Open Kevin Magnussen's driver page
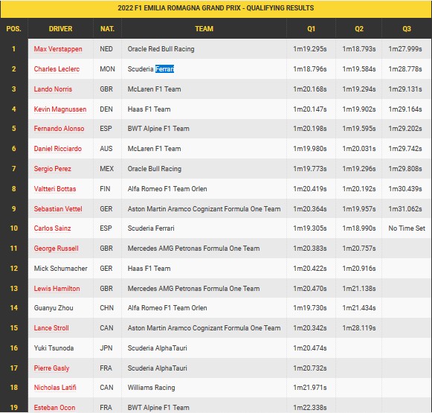 click(60, 109)
